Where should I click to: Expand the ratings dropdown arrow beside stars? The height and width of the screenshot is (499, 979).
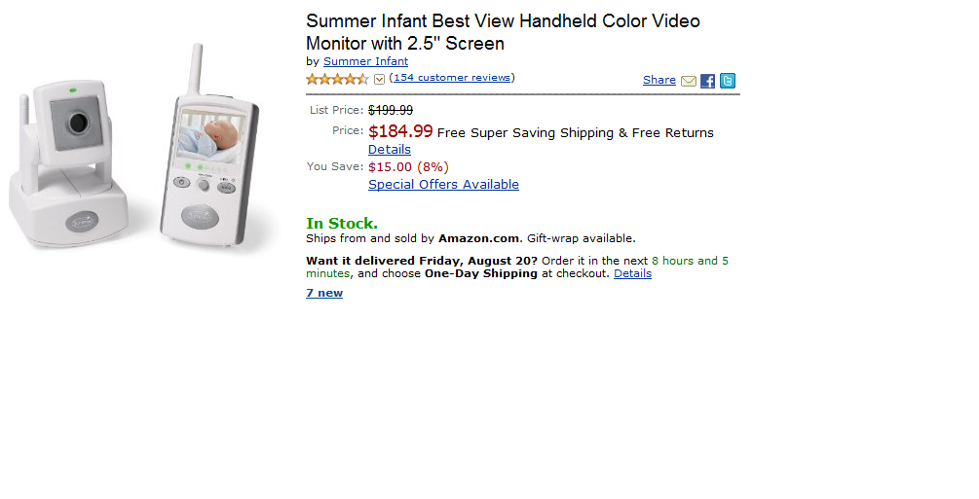click(x=380, y=80)
